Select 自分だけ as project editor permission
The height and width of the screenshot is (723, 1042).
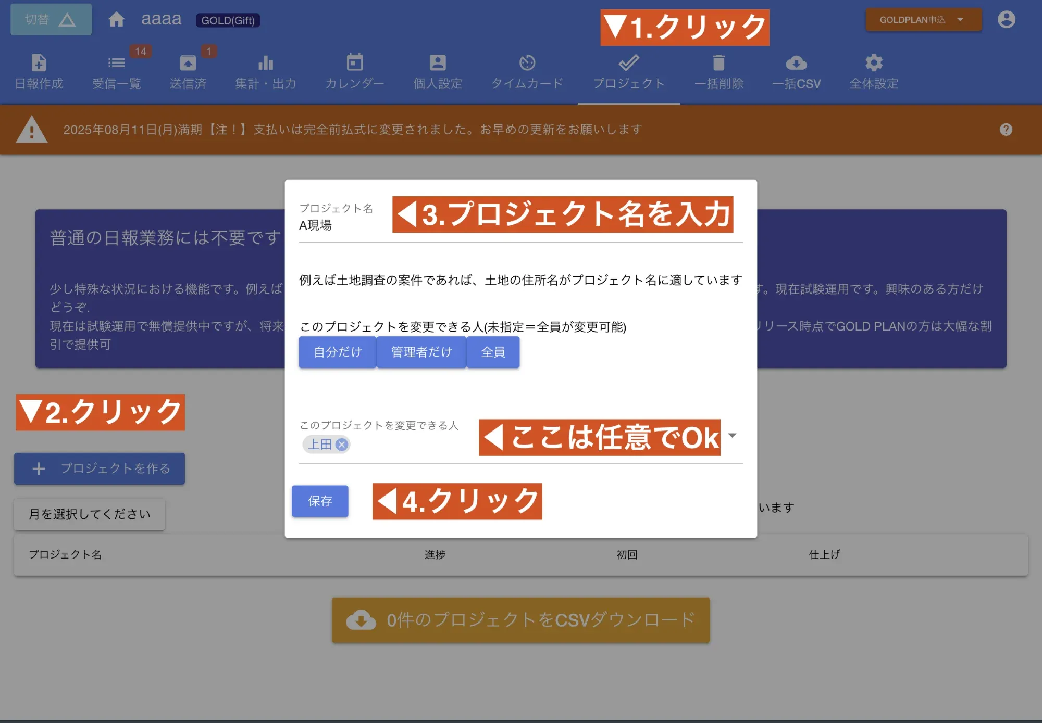(x=337, y=352)
